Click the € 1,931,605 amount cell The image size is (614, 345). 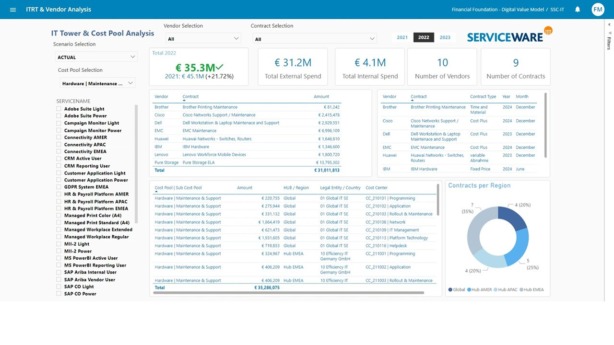pos(269,238)
